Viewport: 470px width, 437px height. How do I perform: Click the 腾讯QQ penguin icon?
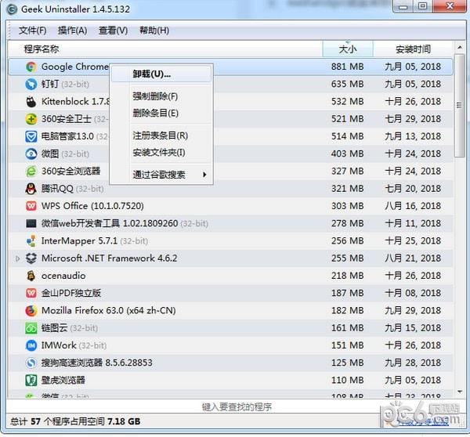click(x=31, y=189)
